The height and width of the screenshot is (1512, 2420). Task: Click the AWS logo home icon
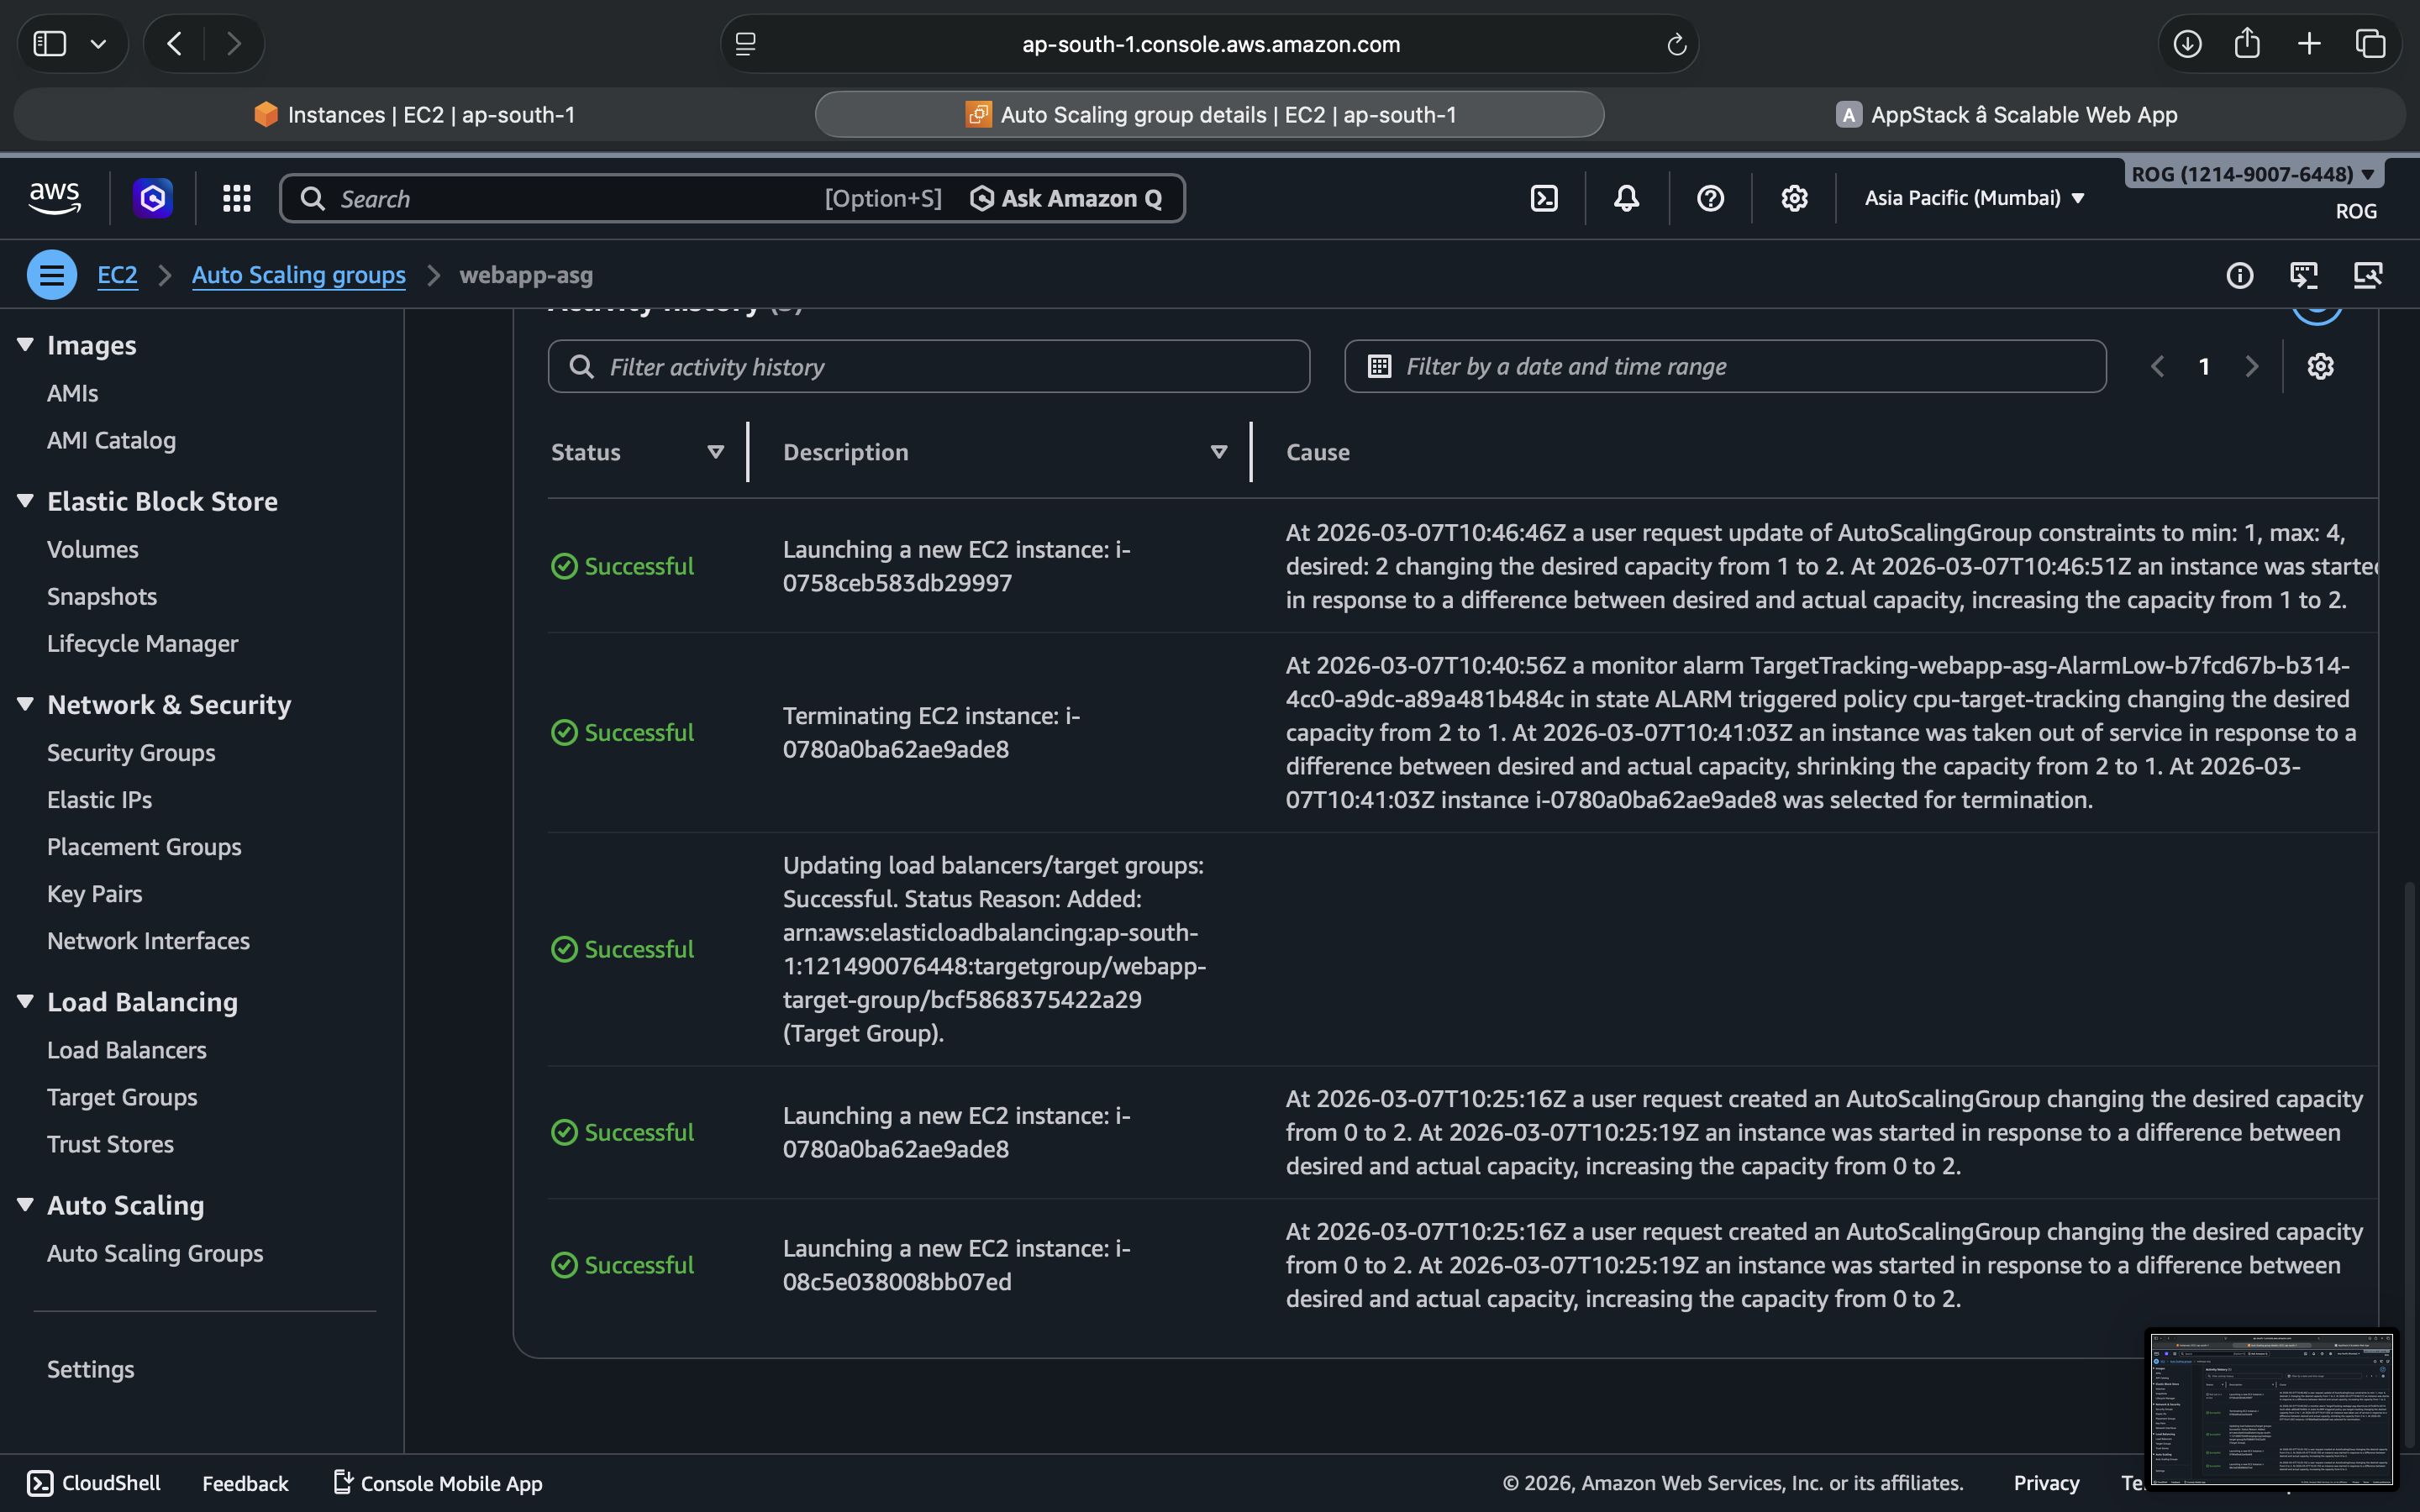(x=55, y=197)
